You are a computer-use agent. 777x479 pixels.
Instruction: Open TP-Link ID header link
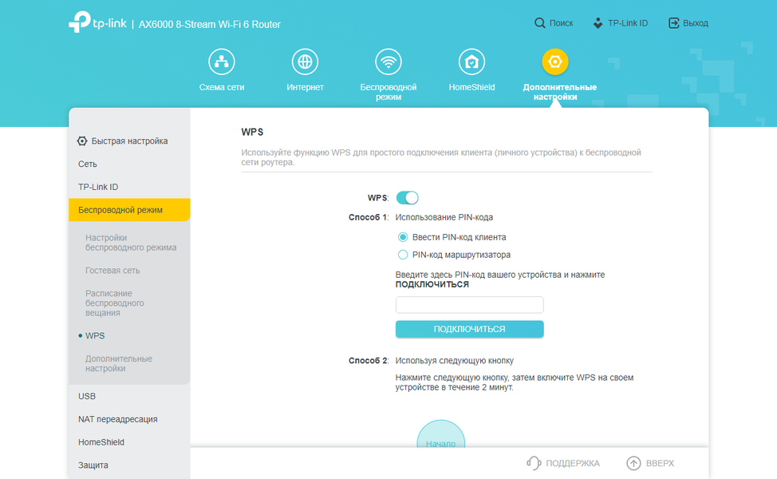[x=628, y=23]
